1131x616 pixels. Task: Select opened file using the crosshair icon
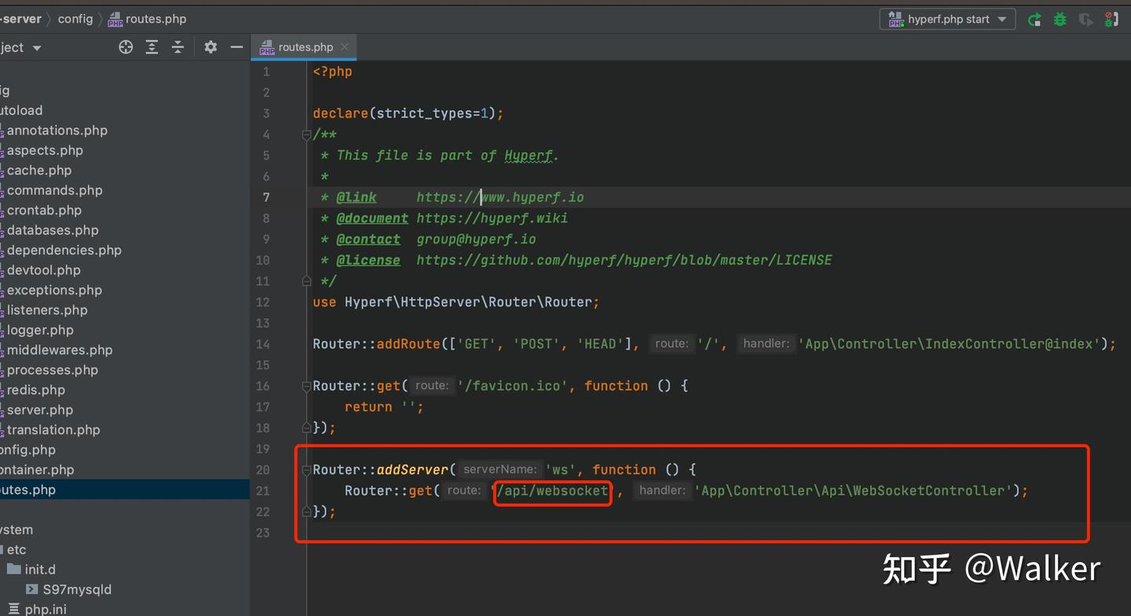click(126, 47)
